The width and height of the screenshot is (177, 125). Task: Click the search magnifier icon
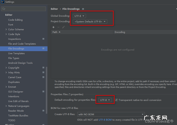coord(3,9)
